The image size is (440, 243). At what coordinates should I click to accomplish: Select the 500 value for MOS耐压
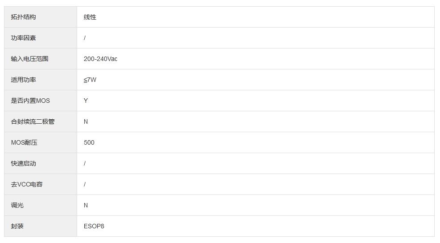click(89, 142)
